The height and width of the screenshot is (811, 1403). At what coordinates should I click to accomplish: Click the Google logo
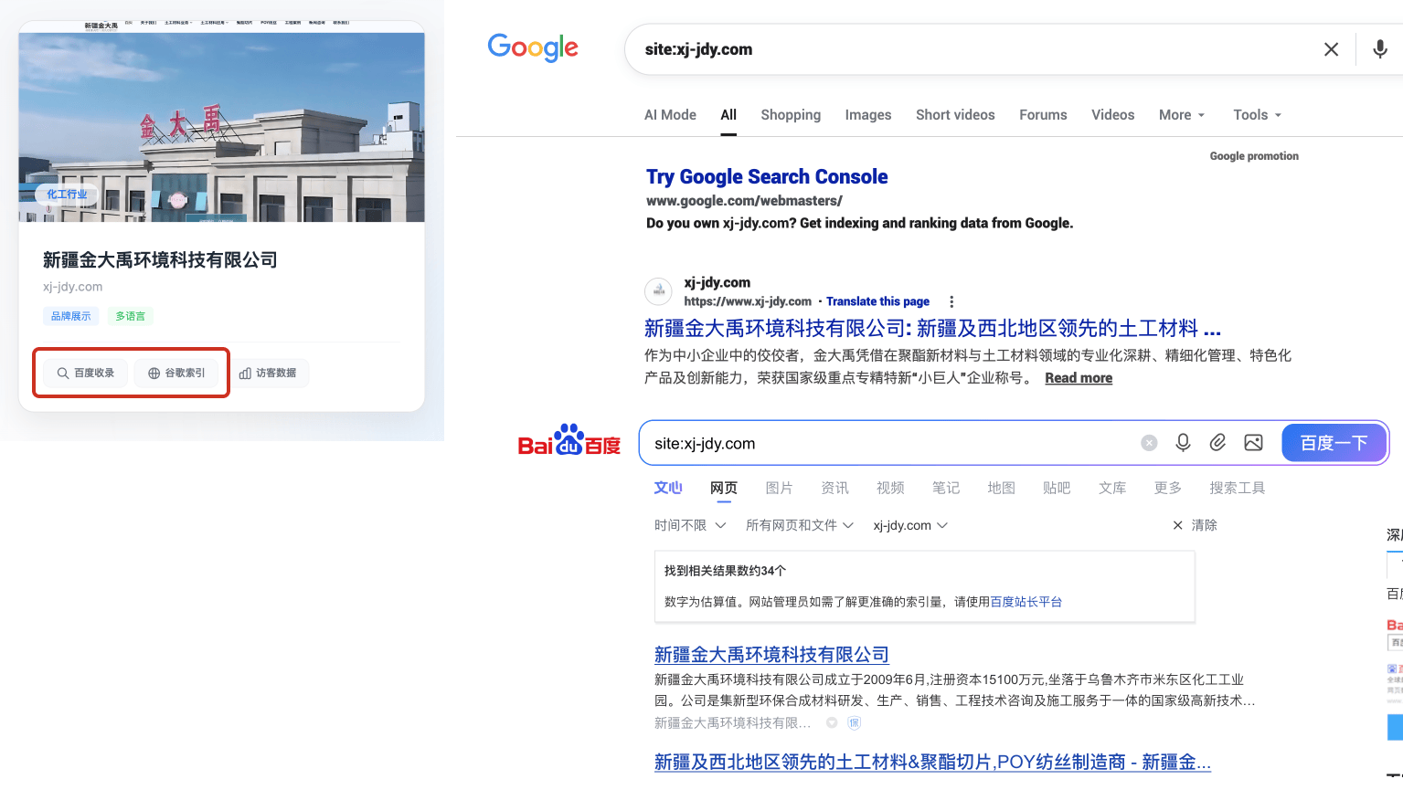[533, 47]
